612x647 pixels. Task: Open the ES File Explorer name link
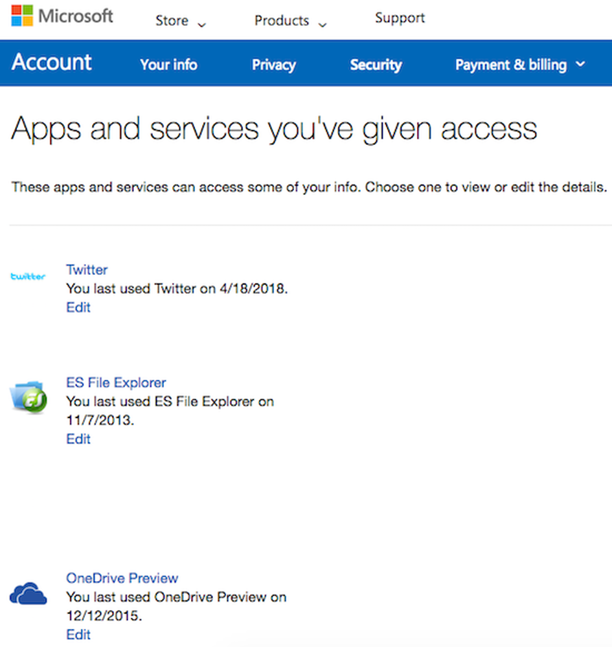tap(116, 382)
